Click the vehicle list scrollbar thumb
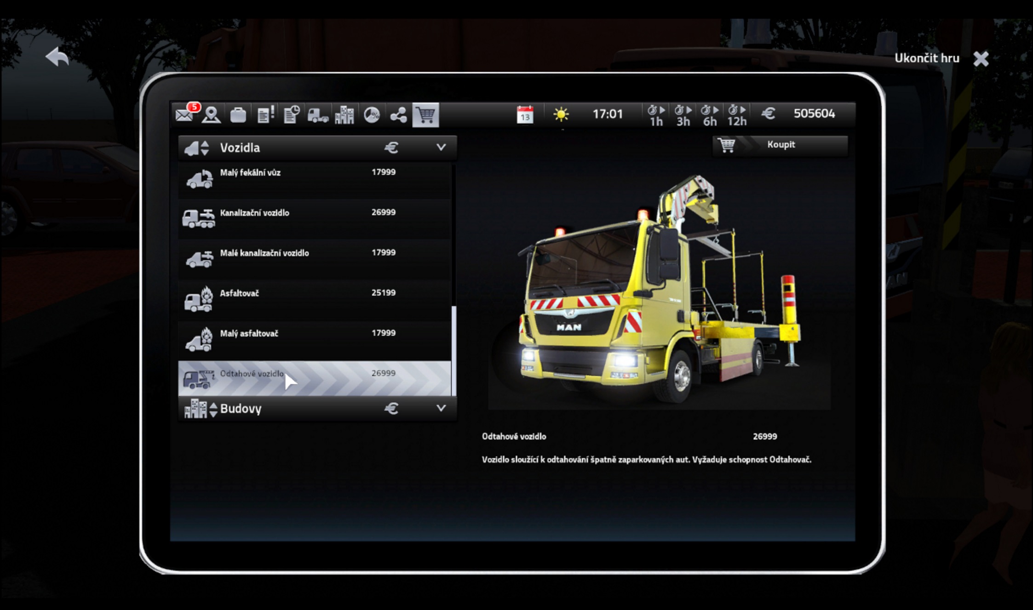Viewport: 1033px width, 610px height. point(454,351)
